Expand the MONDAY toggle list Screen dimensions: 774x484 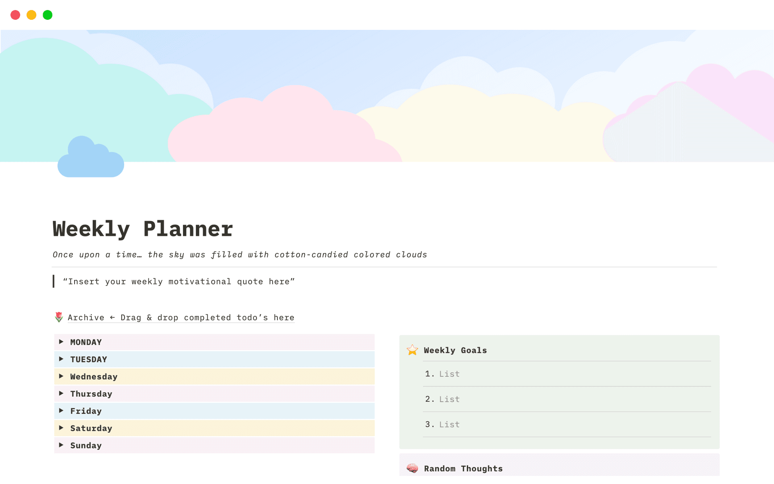click(62, 342)
